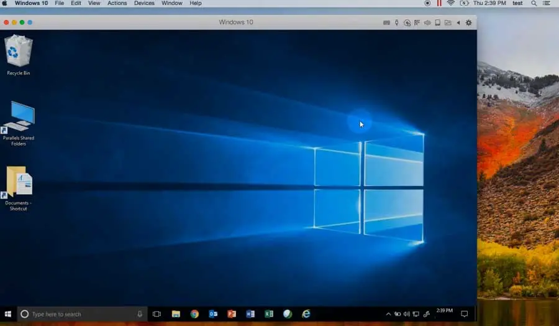Click the keyboard icon in the Parallels title bar
Screen dimensions: 559x326
tap(386, 22)
